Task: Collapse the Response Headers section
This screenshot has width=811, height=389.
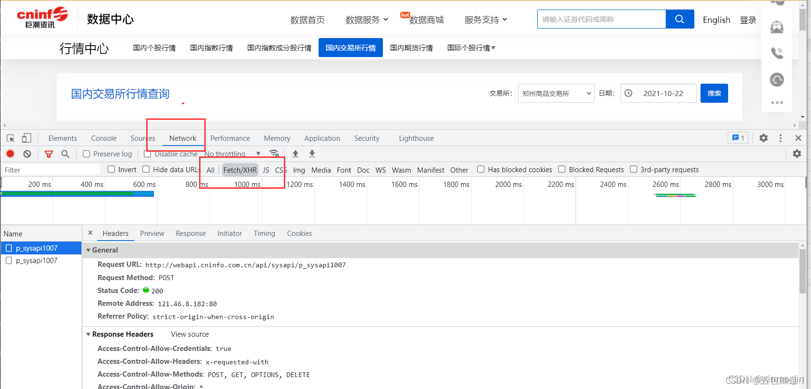Action: tap(88, 334)
